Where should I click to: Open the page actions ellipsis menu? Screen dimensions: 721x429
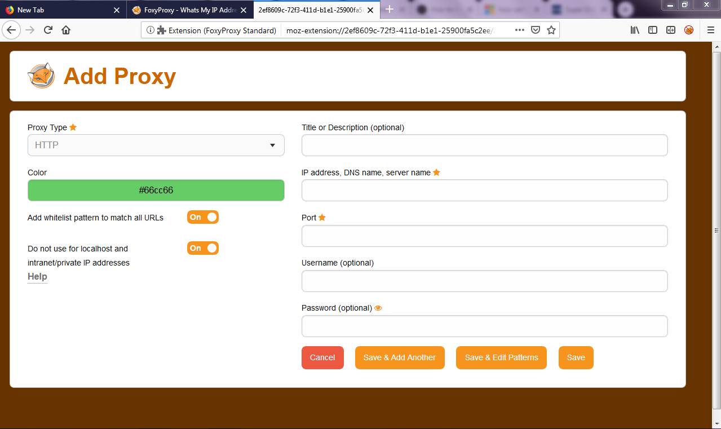[x=519, y=29]
